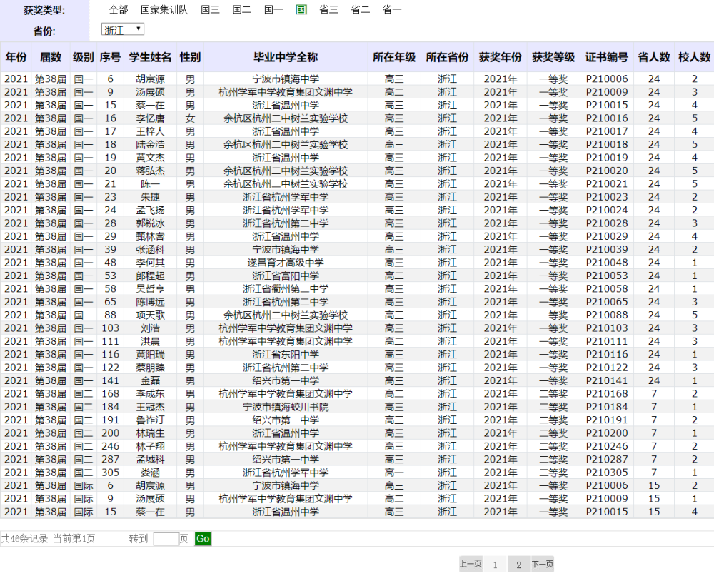Select student name 陆金浩
The image size is (714, 576).
click(150, 145)
